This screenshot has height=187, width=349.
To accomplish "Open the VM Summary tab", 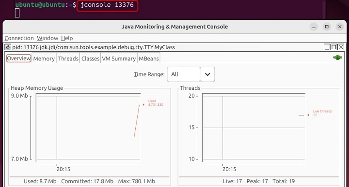I will coord(119,58).
